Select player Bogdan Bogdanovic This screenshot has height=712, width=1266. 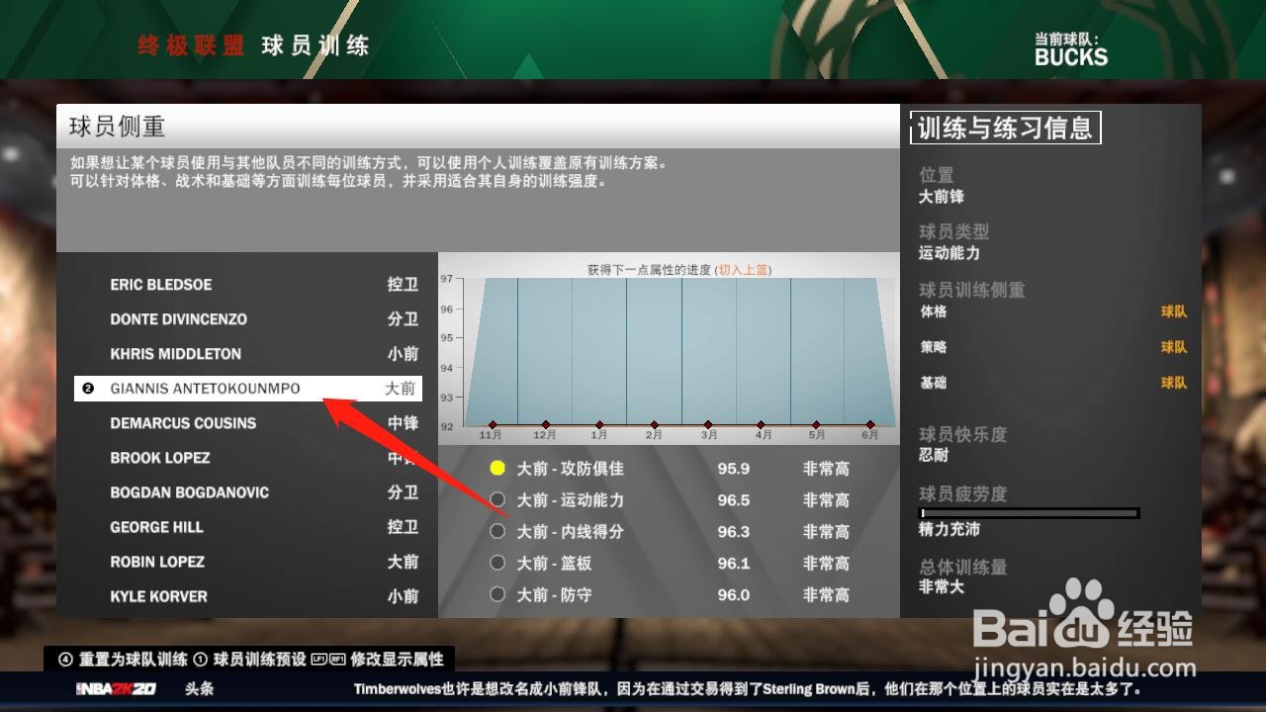pyautogui.click(x=248, y=492)
